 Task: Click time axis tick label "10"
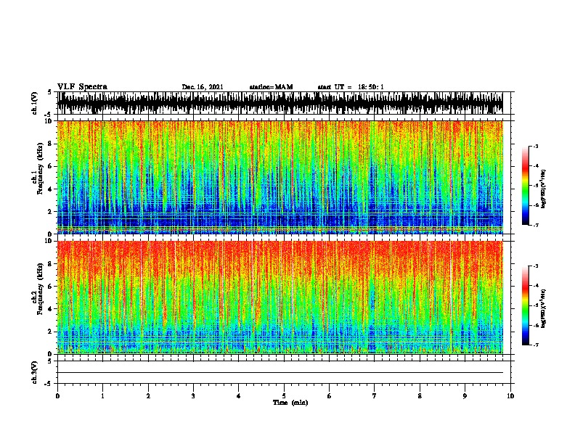[x=510, y=396]
